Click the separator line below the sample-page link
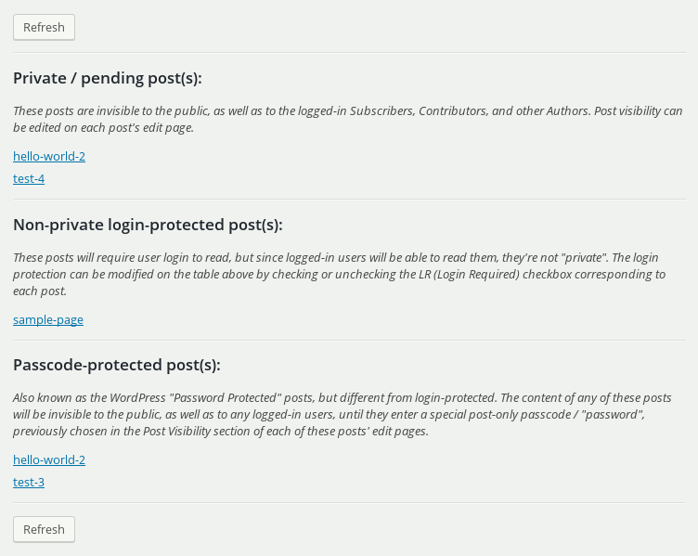Screen dimensions: 698x556 [x=348, y=340]
